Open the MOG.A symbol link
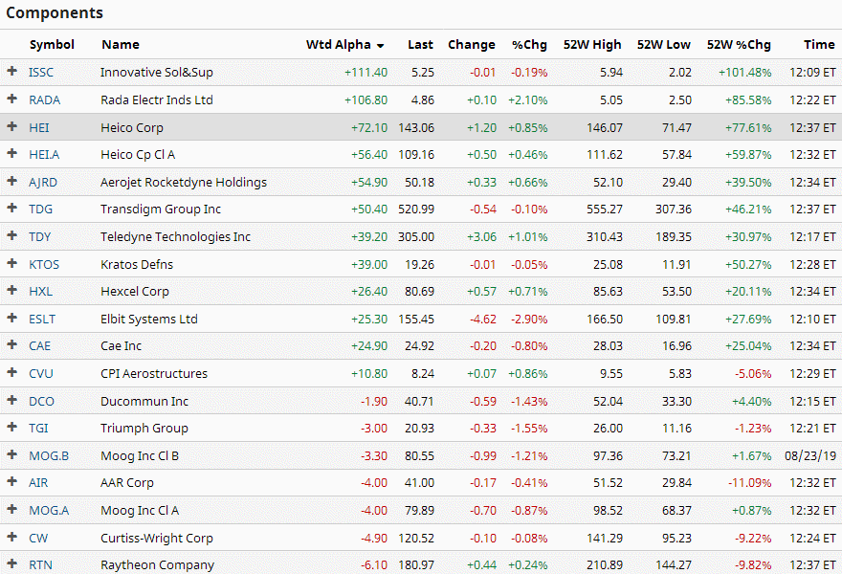 [49, 510]
